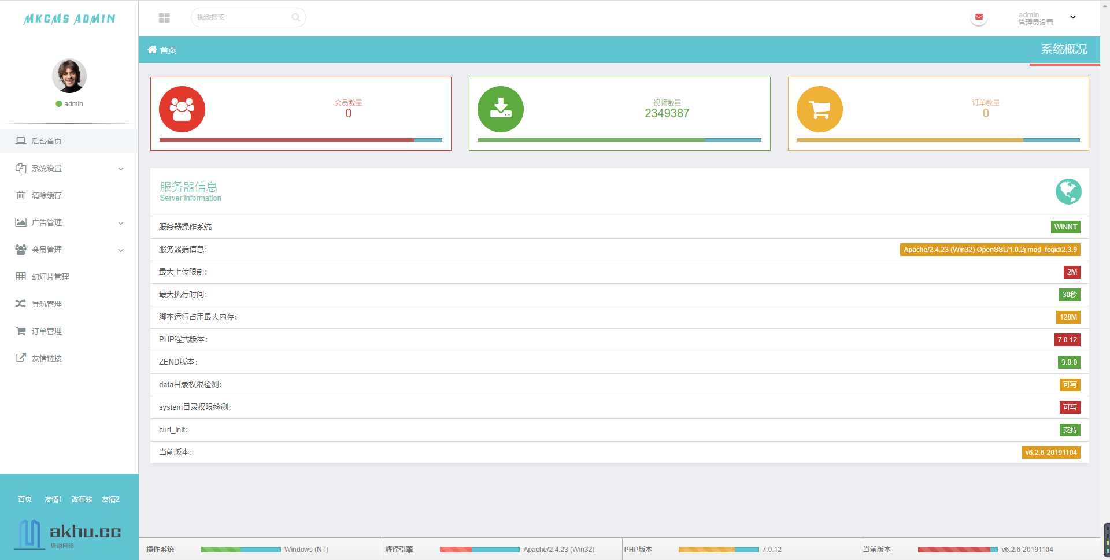1110x560 pixels.
Task: Click the 友情2 footer link
Action: coord(110,499)
